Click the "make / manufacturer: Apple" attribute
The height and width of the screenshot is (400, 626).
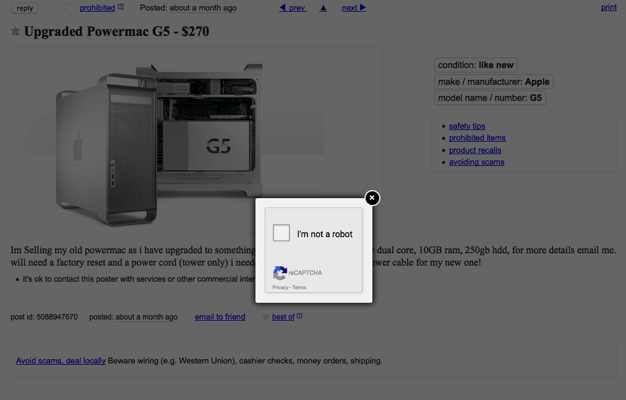tap(494, 82)
